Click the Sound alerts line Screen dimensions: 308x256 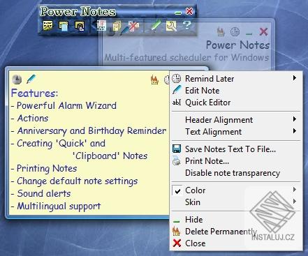point(41,194)
